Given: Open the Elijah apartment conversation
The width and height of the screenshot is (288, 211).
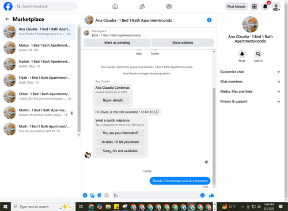Looking at the screenshot, I should pos(39,80).
